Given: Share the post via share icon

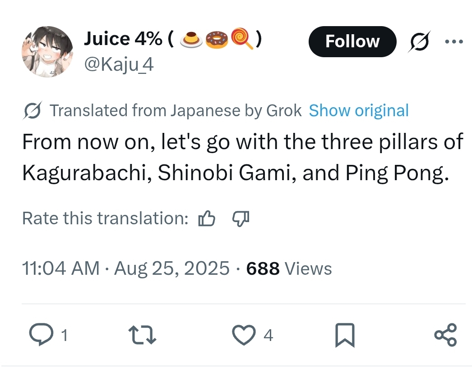Looking at the screenshot, I should tap(445, 335).
